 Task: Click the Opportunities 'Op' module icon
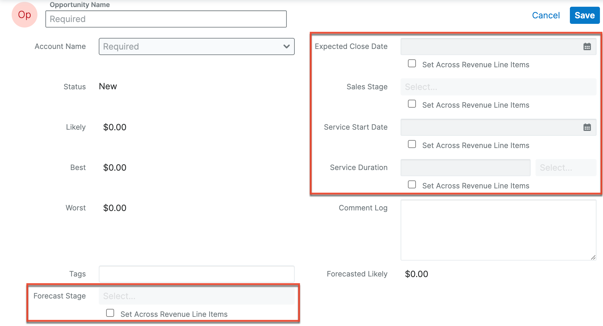[25, 15]
